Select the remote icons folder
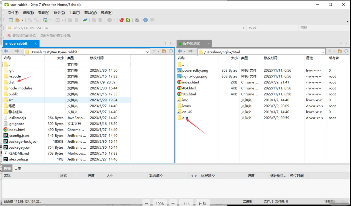 coord(186,106)
